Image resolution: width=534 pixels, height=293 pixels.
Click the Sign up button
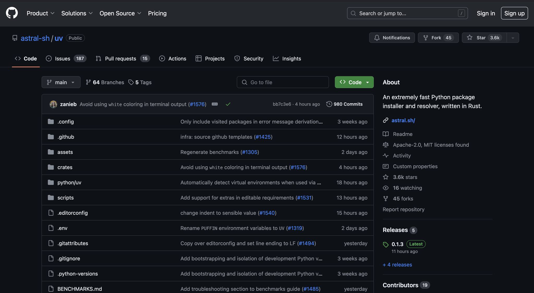click(514, 13)
